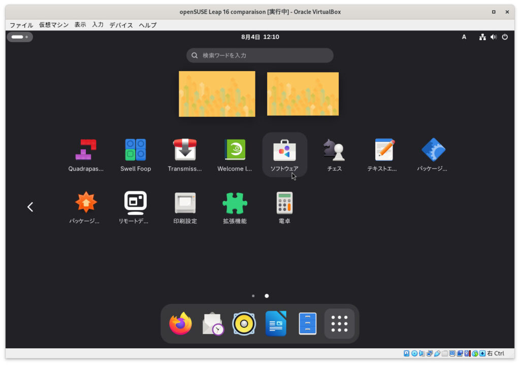Launch the リモートデスクトップ remote desktop app
Screen dimensions: 520x365
point(135,208)
